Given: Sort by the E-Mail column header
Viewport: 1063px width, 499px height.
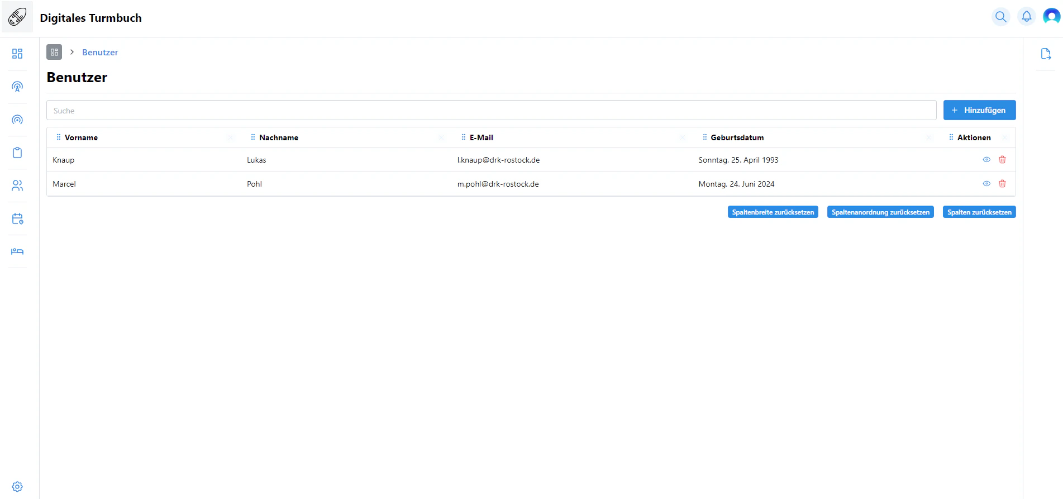Looking at the screenshot, I should [482, 137].
